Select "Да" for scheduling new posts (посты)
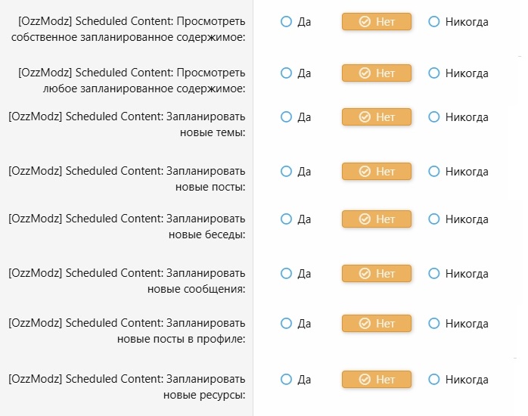Image resolution: width=528 pixels, height=416 pixels. point(286,172)
